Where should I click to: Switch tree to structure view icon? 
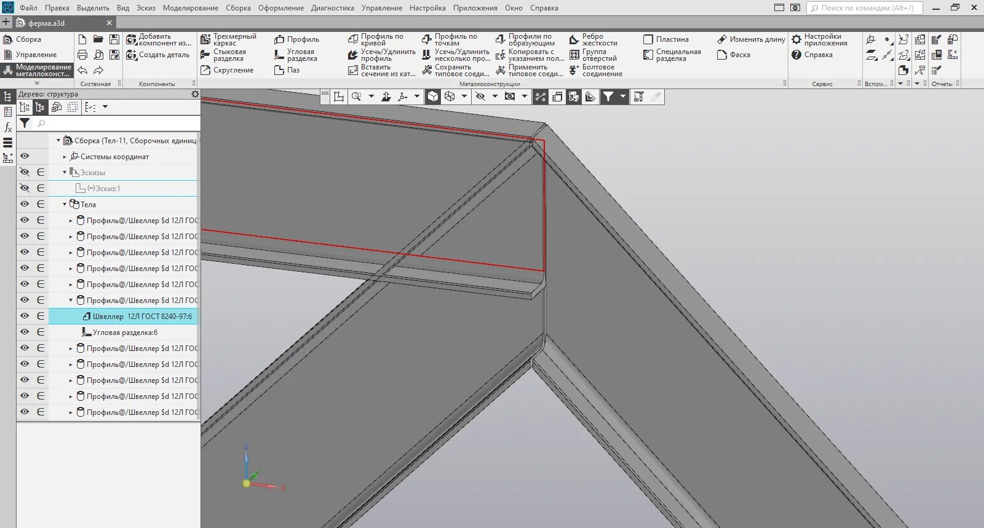40,107
